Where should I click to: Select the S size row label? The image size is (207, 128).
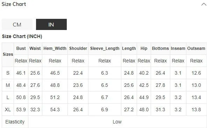pyautogui.click(x=8, y=73)
